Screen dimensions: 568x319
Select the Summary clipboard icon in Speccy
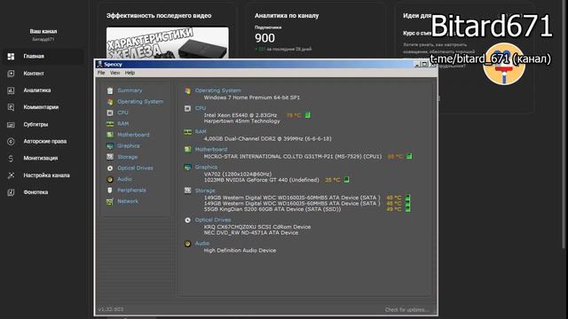(x=110, y=90)
